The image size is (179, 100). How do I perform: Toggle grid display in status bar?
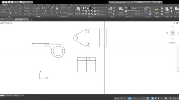tap(122, 98)
